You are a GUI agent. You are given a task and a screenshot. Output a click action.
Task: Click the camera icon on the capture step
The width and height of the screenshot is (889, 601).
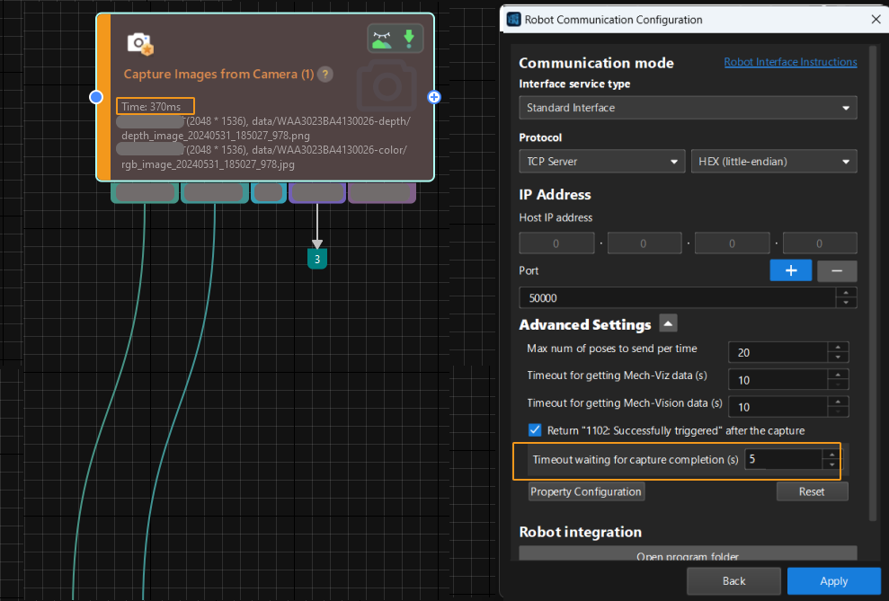pyautogui.click(x=139, y=43)
